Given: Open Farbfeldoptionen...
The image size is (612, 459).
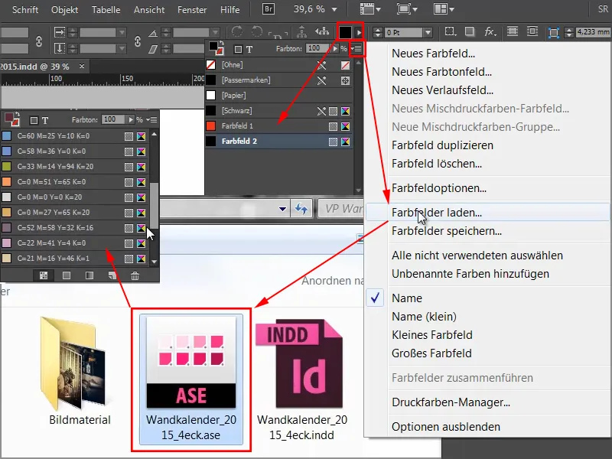Looking at the screenshot, I should (438, 188).
